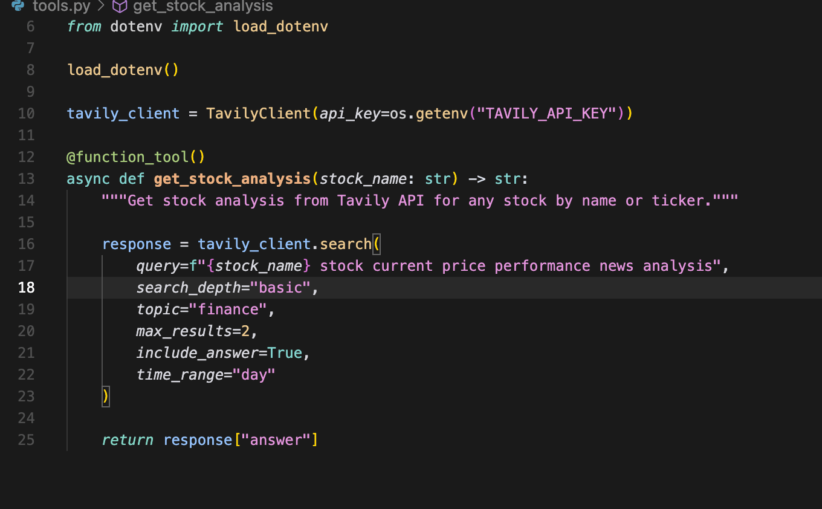Image resolution: width=822 pixels, height=509 pixels.
Task: Click the closing parenthesis on line 23
Action: [106, 397]
